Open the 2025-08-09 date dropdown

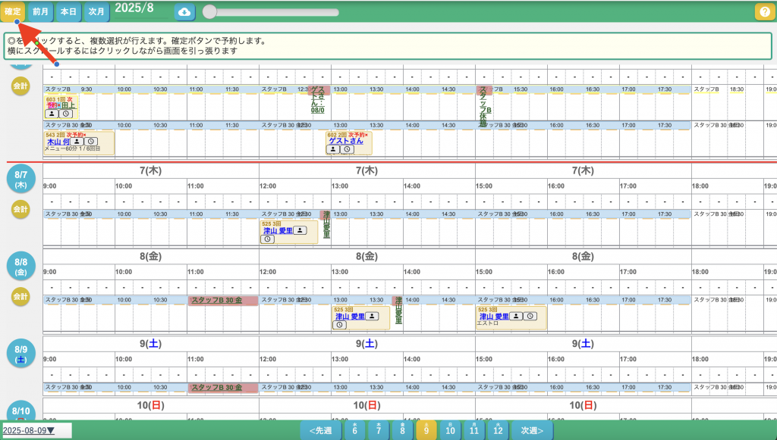tap(36, 431)
